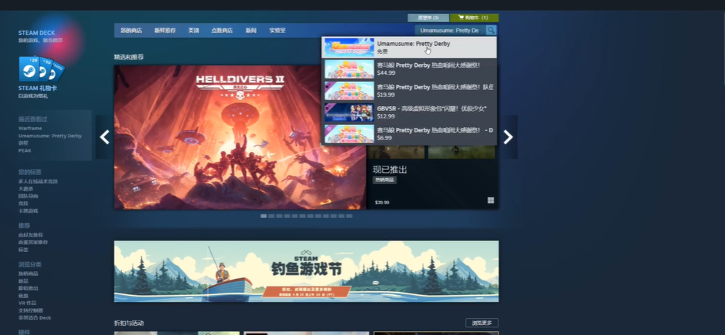Click the 浏览更多 browse more button

tap(482, 323)
